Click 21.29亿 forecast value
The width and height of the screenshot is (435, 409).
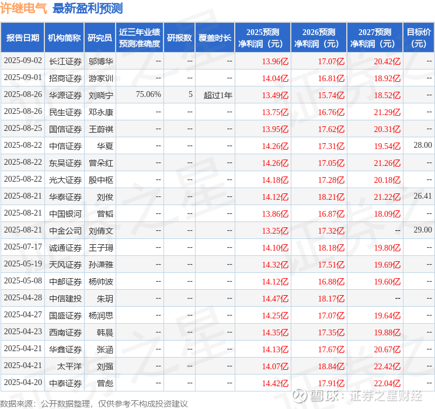[x=387, y=112]
